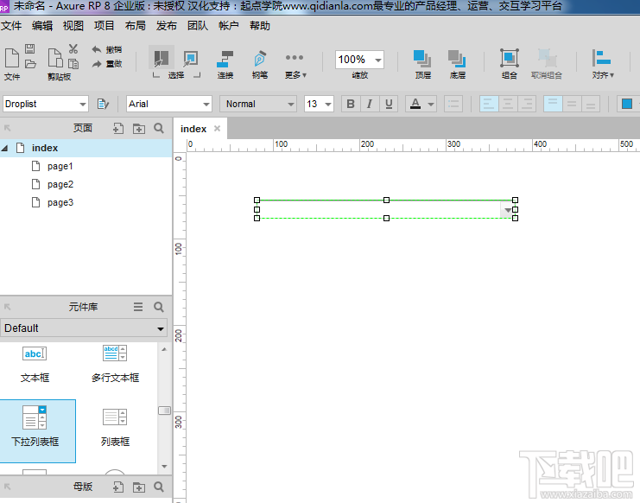Image resolution: width=640 pixels, height=503 pixels.
Task: Open the More tools menu (更多)
Action: (x=295, y=64)
